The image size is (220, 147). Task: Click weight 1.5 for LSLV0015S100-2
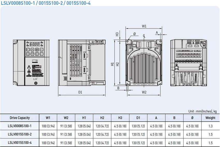pyautogui.click(x=210, y=135)
